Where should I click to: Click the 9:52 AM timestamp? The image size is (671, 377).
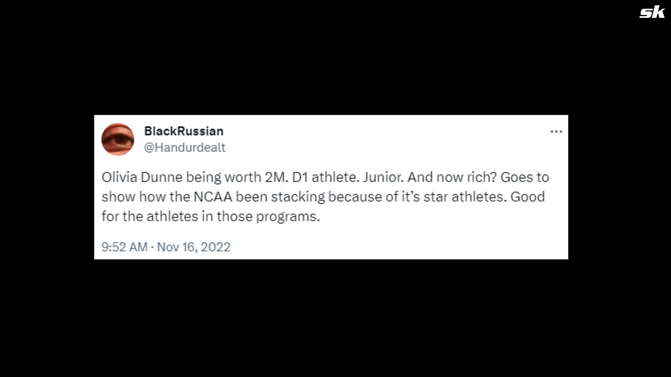pyautogui.click(x=124, y=247)
